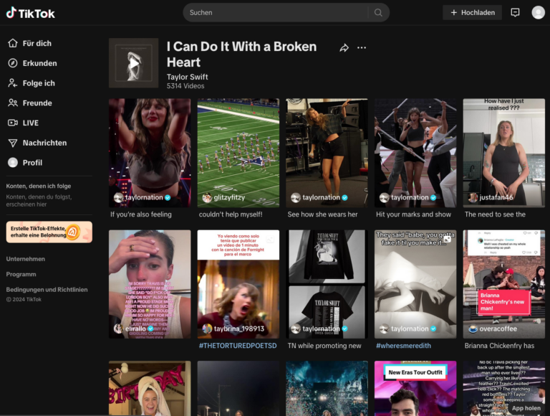Screen dimensions: 550x416
Task: Click the #THETORTUREDPOETSD hashtag
Action: coord(238,346)
